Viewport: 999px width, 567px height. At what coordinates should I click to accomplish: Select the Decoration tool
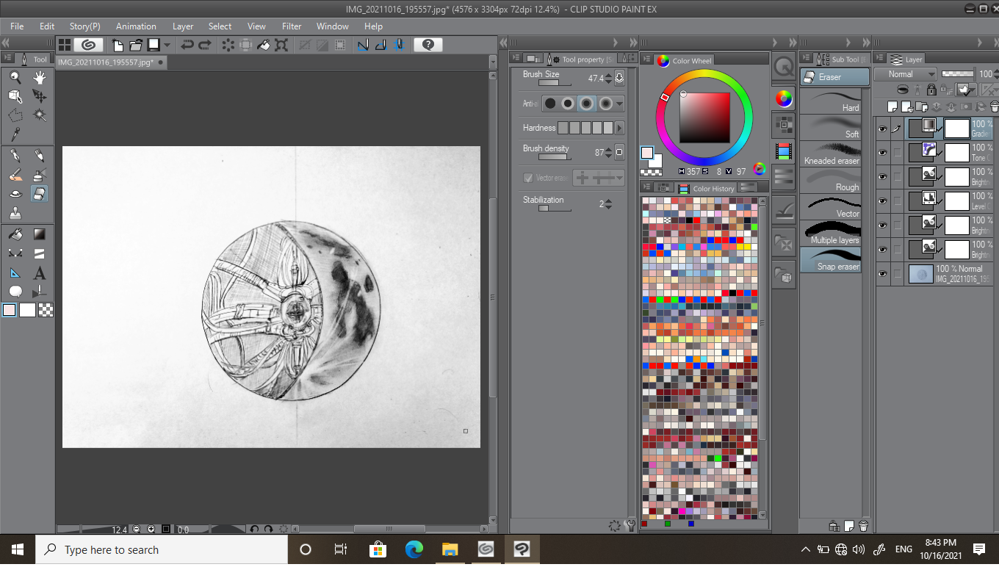(15, 194)
